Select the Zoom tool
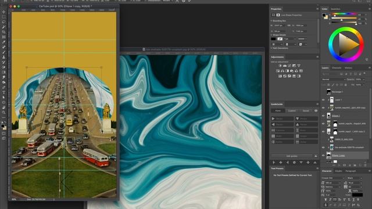 tap(3, 112)
